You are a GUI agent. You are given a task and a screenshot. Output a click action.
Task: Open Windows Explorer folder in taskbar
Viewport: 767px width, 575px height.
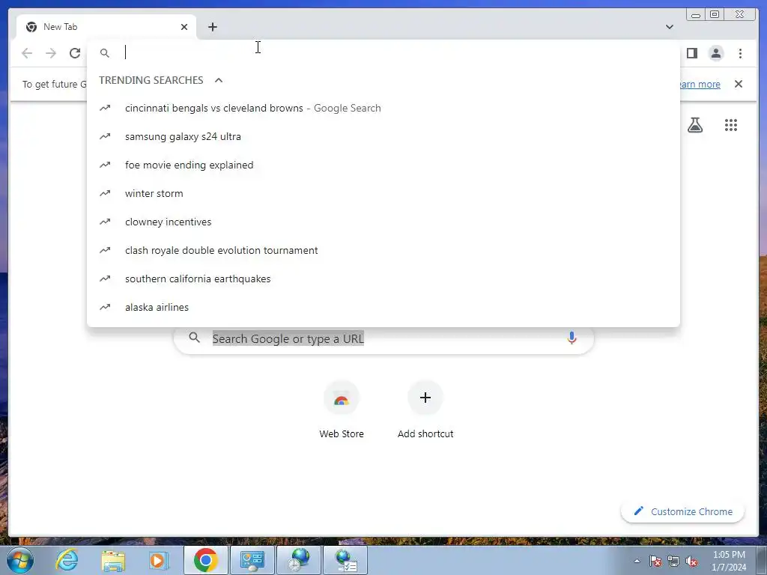tap(113, 560)
